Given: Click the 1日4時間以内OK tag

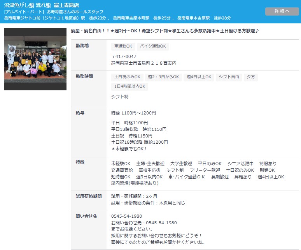Looking at the screenshot, I should click(129, 86).
